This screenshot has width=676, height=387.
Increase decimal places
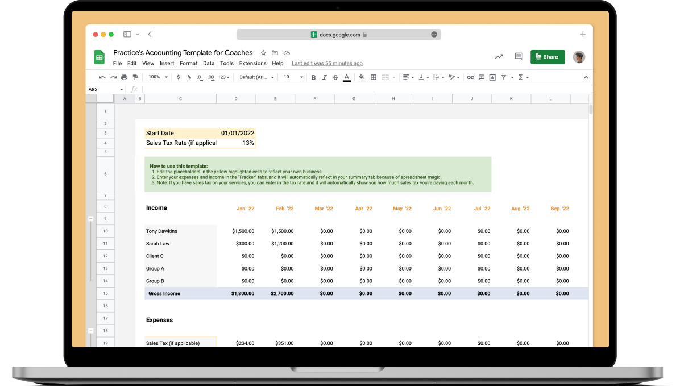(x=210, y=78)
